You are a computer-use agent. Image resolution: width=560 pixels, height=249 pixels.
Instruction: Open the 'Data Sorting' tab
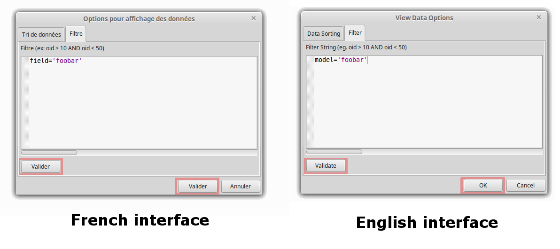[x=323, y=33]
